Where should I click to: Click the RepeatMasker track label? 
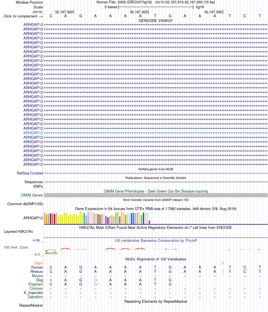tap(31, 306)
